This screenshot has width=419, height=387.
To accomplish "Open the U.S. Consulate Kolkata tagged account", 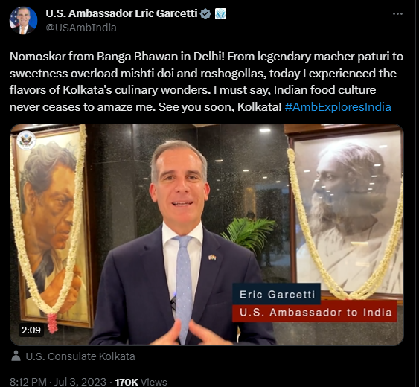I will tap(80, 356).
